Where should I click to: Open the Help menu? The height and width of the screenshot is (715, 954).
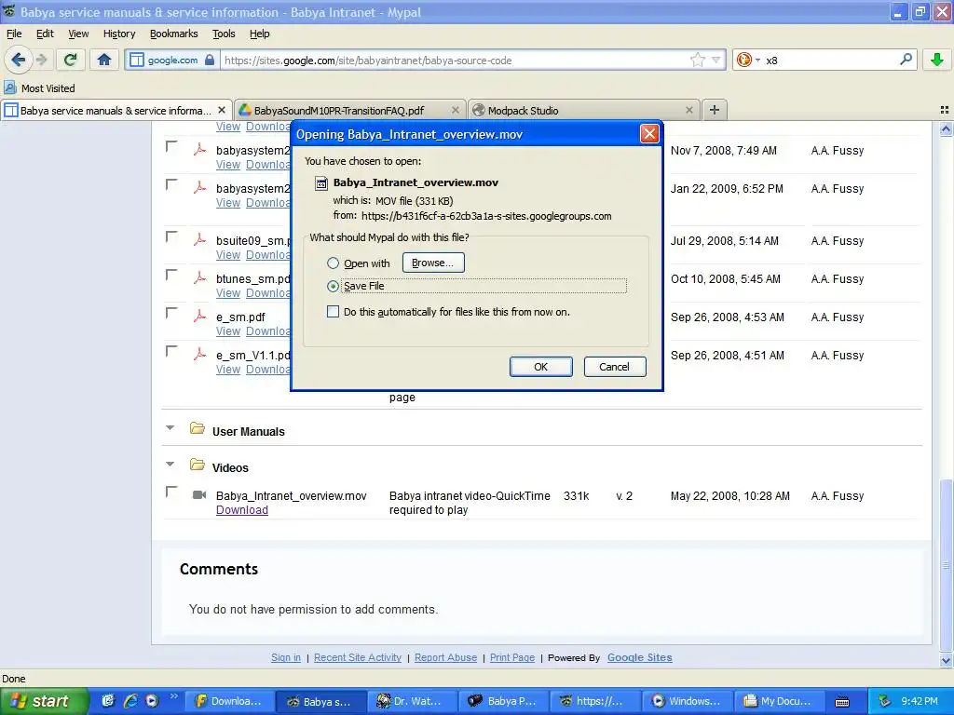tap(260, 34)
